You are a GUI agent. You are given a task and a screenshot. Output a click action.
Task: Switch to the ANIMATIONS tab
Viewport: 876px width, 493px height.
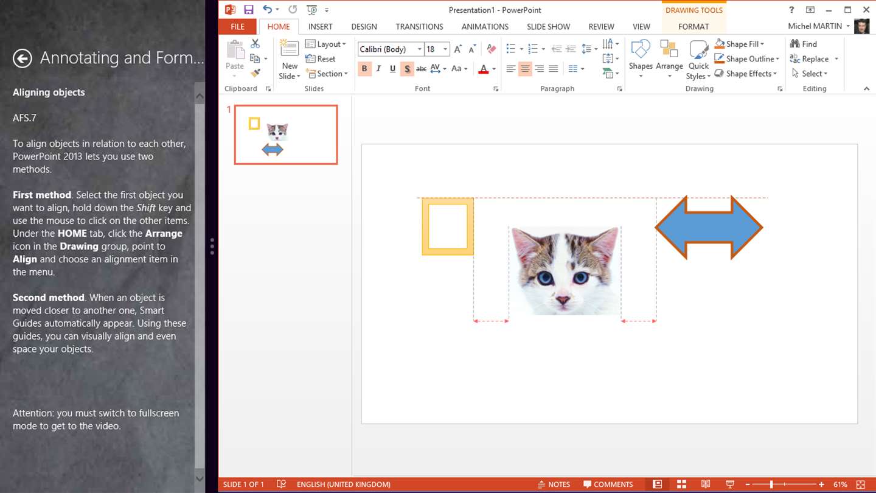point(485,27)
